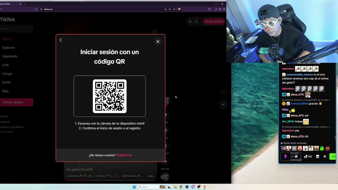This screenshot has width=338, height=190.
Task: Go to the previous video with up arrow
Action: (x=223, y=92)
